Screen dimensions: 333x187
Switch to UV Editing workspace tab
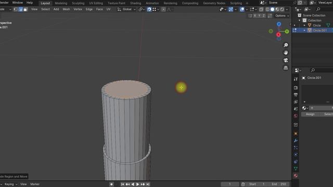pos(96,3)
